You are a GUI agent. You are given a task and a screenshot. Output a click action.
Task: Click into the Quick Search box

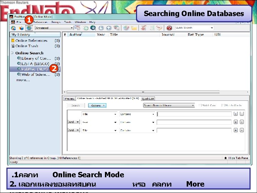click(192, 28)
